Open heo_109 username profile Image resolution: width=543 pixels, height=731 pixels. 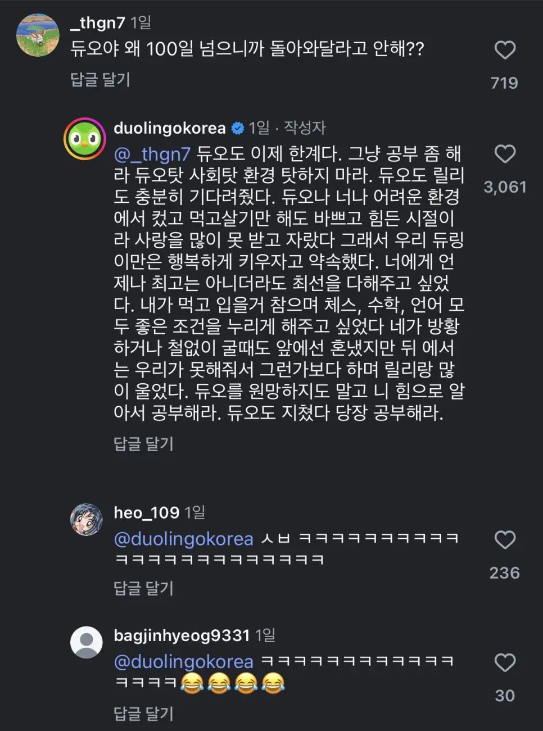(x=146, y=512)
